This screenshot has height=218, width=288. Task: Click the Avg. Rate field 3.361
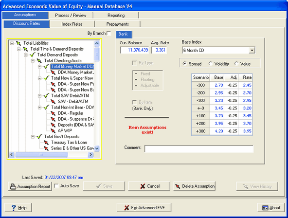pyautogui.click(x=159, y=50)
